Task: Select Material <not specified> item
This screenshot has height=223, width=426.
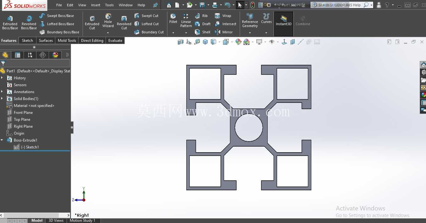Action: click(30, 106)
